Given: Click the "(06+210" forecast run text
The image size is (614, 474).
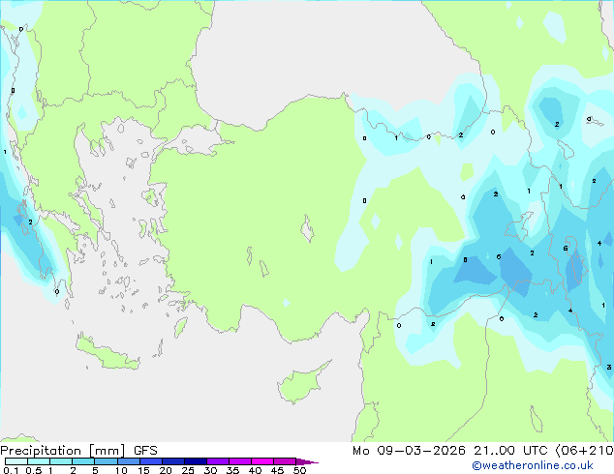Looking at the screenshot, I should tap(584, 451).
